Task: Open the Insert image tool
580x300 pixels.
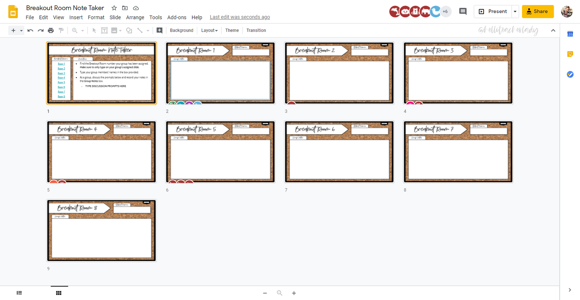Action: coord(114,30)
